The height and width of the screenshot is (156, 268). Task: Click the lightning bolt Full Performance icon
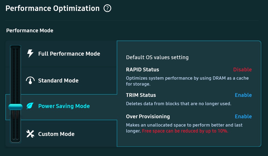pos(30,54)
